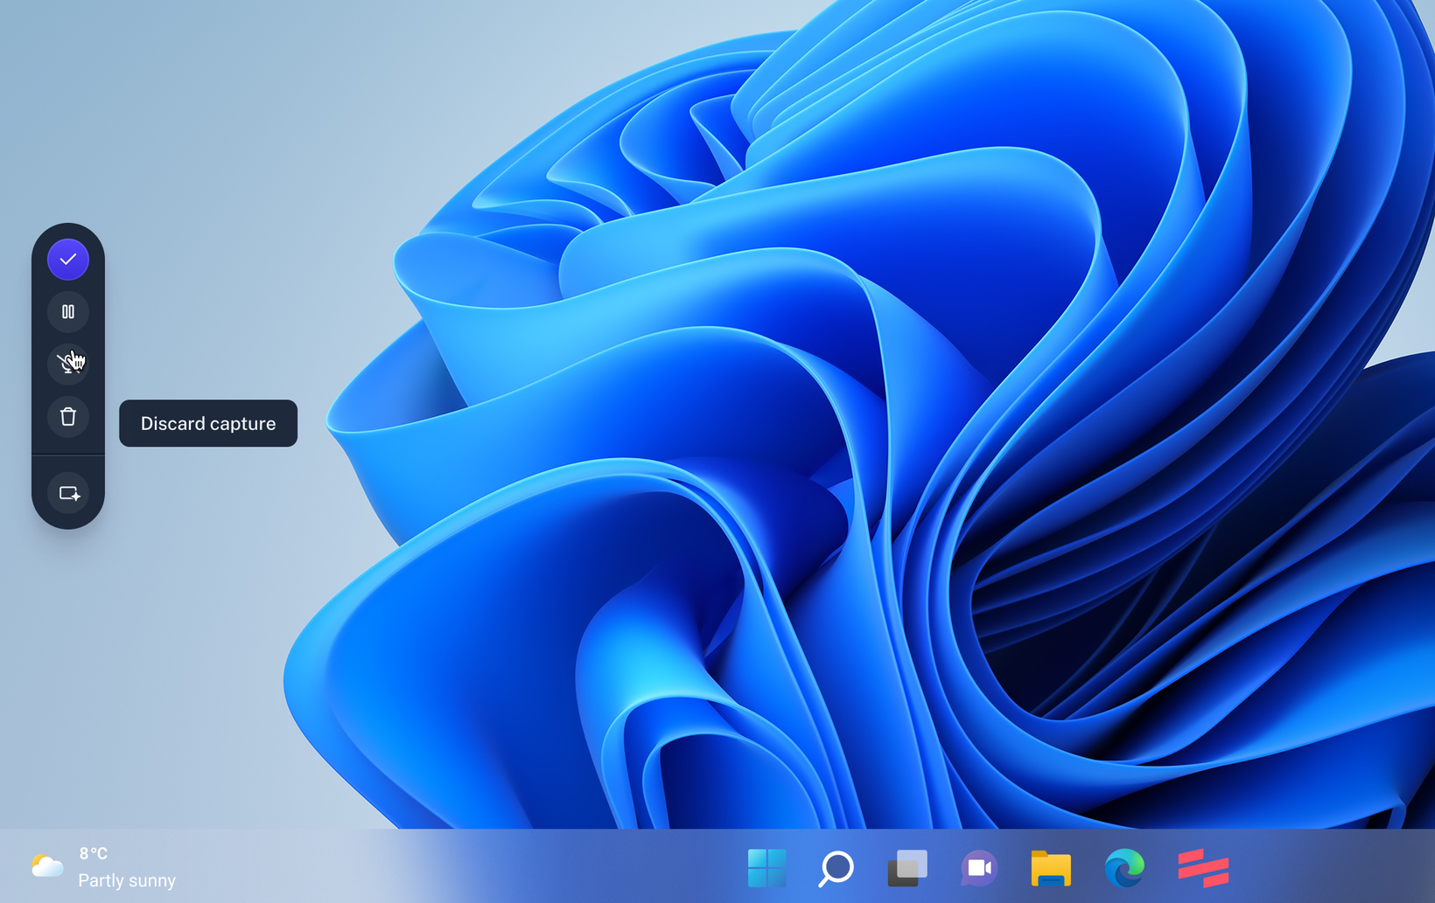
Task: Open File Explorer from the taskbar
Action: click(x=1051, y=868)
